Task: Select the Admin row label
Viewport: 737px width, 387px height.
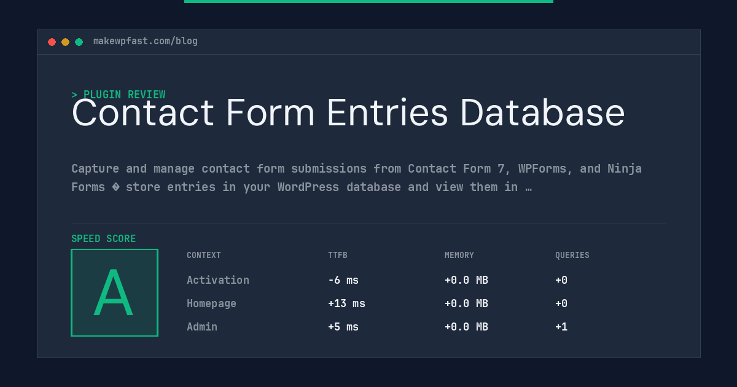Action: tap(202, 327)
